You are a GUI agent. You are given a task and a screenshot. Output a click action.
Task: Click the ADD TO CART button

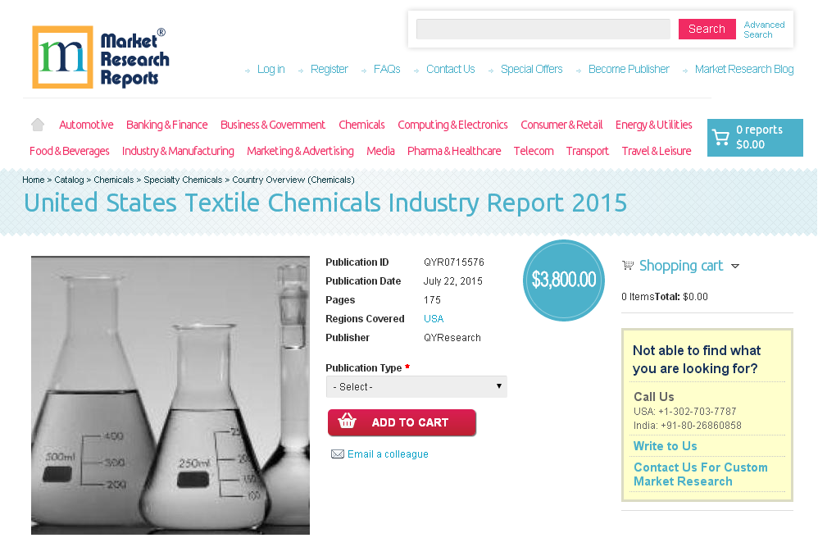[402, 422]
